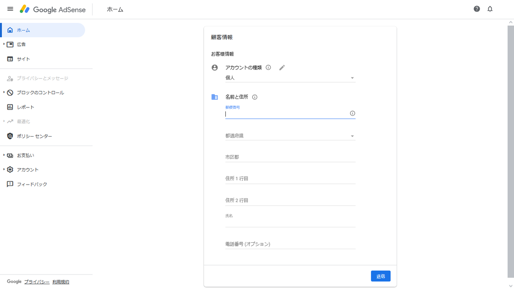Click the info icon beside アカウントの種類
The width and height of the screenshot is (514, 289).
(268, 67)
